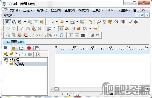152x98 pixels.
Task: Create a new file with the blank page icon
Action: (52, 22)
